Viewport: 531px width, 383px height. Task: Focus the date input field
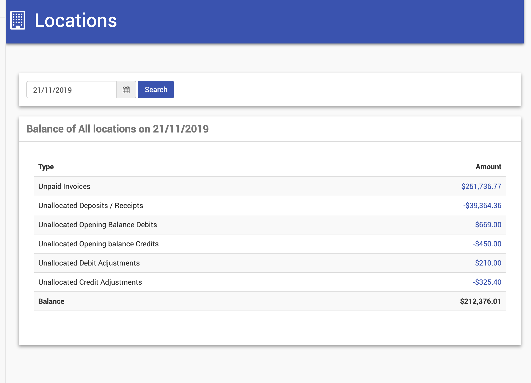(71, 90)
